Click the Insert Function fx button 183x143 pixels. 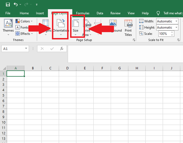[x=62, y=49]
